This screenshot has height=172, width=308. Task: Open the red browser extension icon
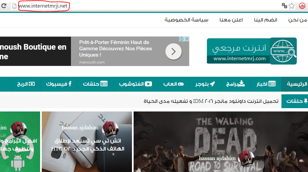pos(302,6)
